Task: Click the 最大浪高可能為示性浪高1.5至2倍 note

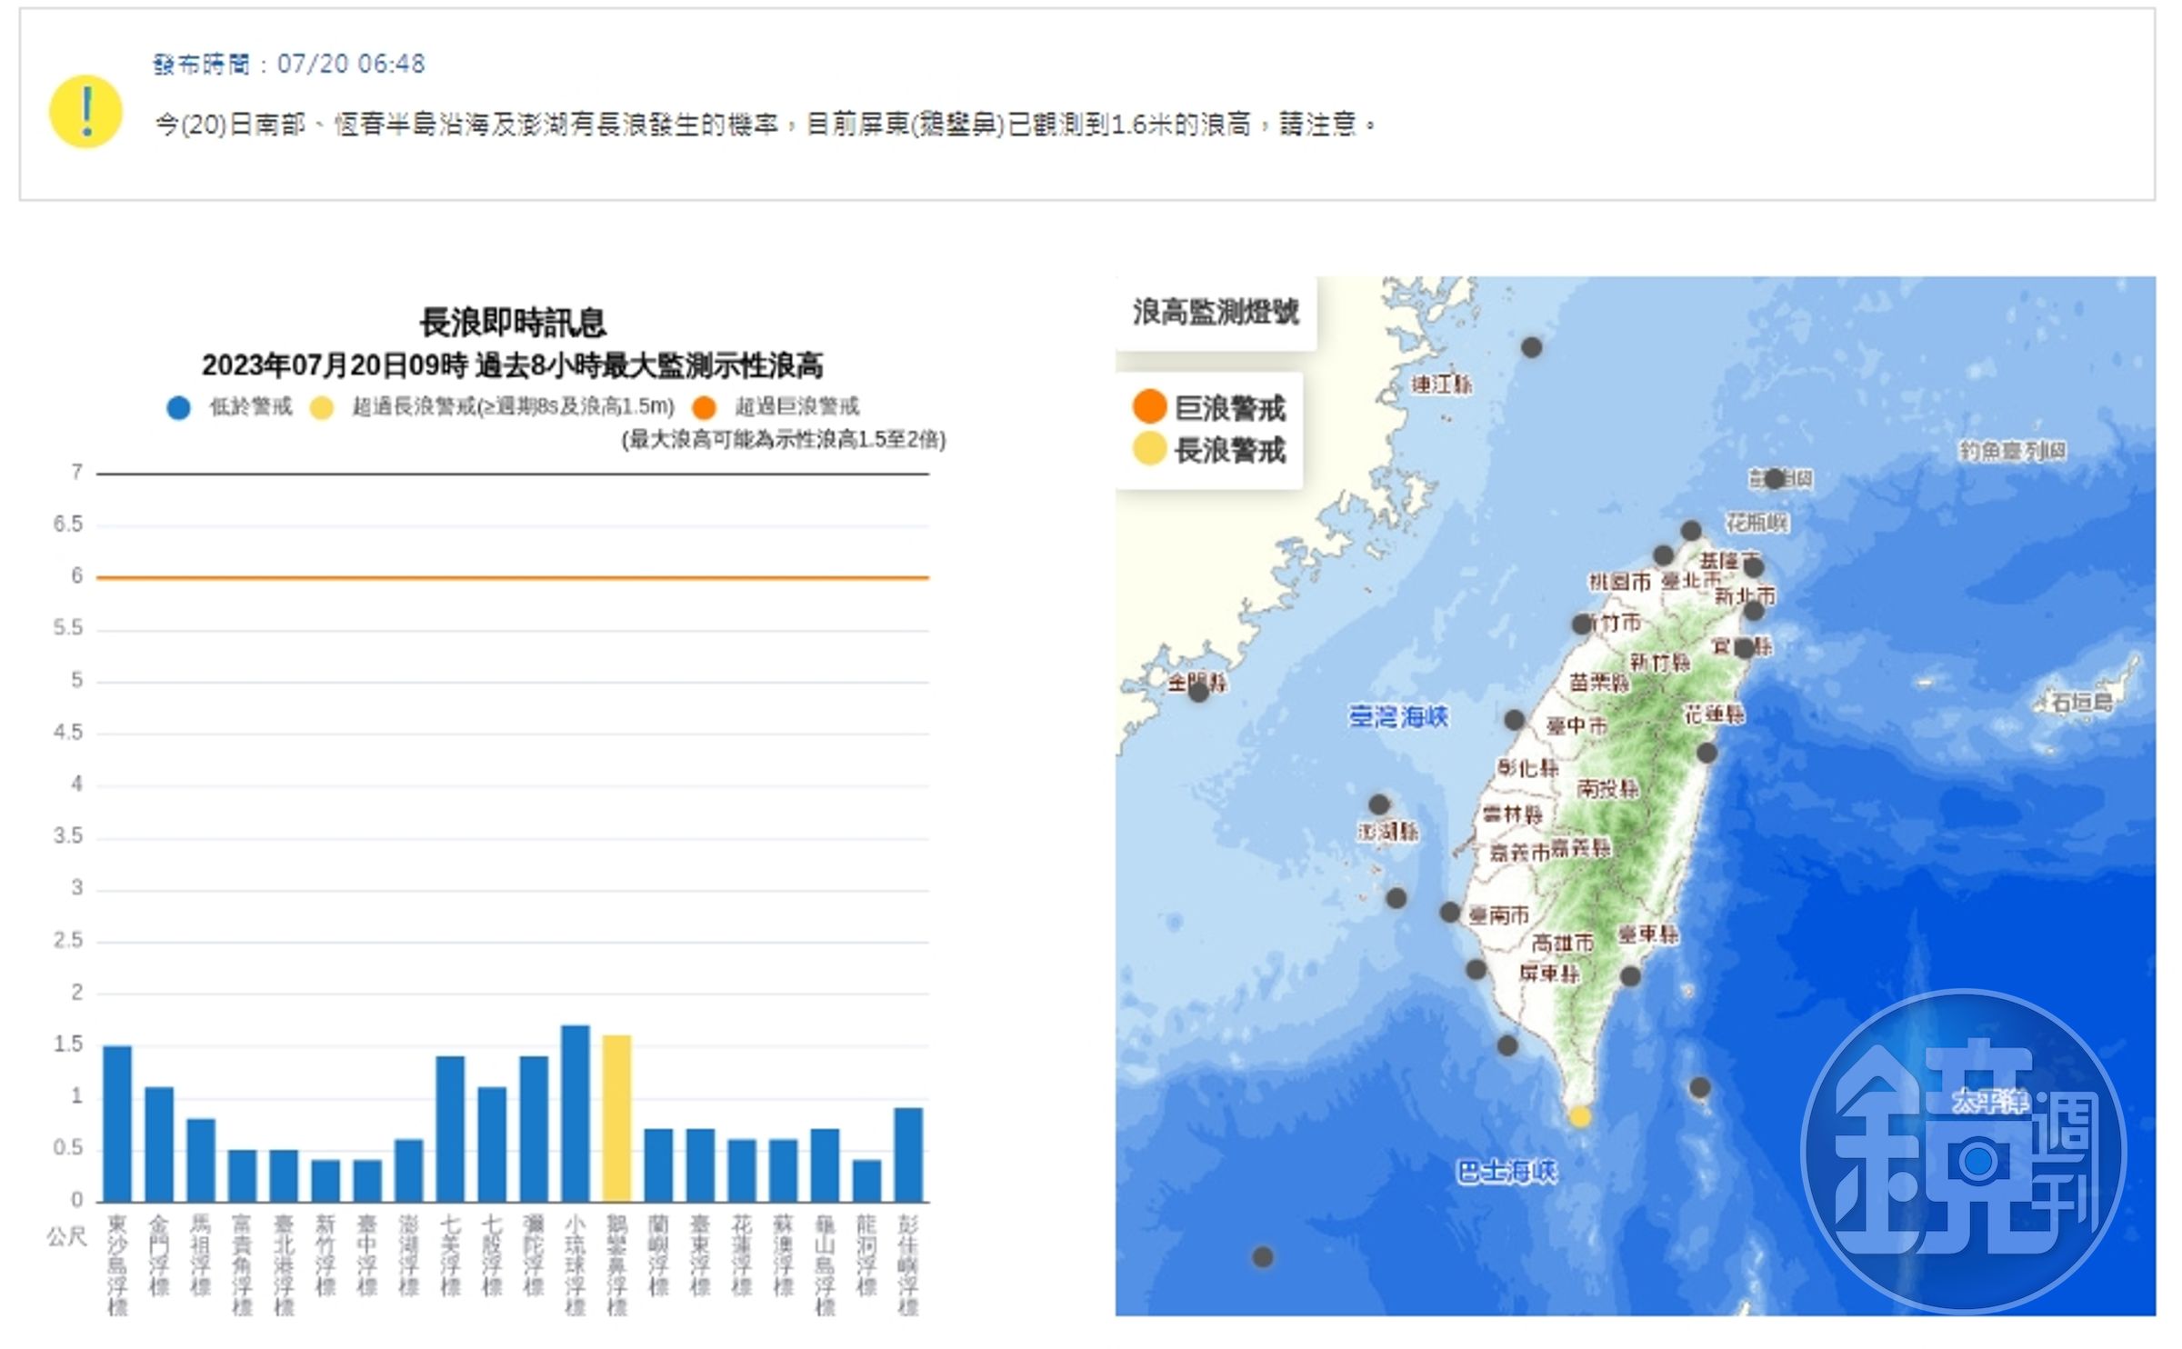Action: (784, 440)
